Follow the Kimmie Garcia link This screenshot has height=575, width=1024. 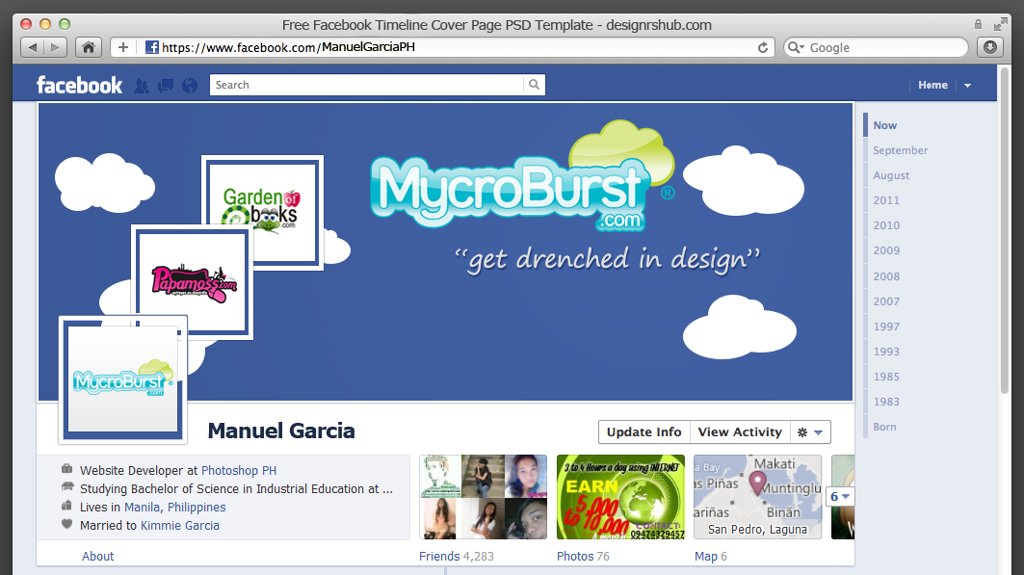(x=180, y=526)
